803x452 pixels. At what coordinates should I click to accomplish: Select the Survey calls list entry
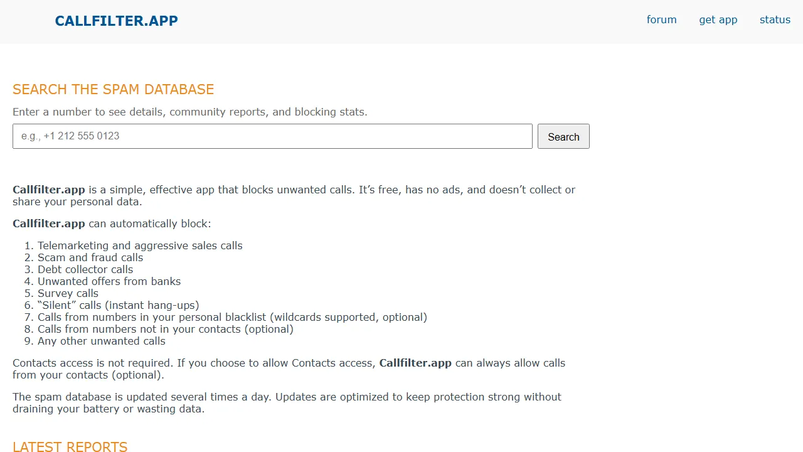point(68,293)
